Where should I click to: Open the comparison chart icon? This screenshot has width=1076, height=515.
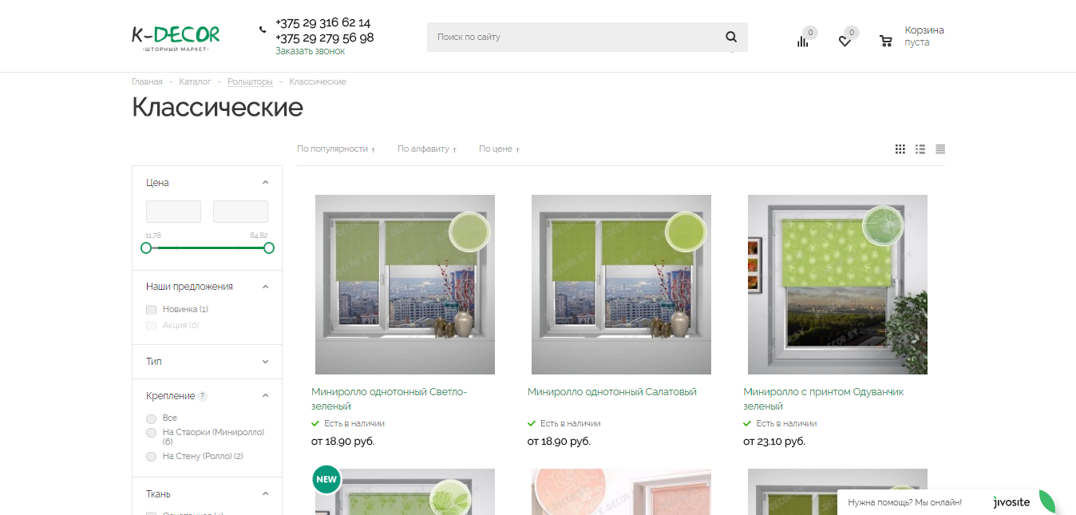pyautogui.click(x=802, y=41)
